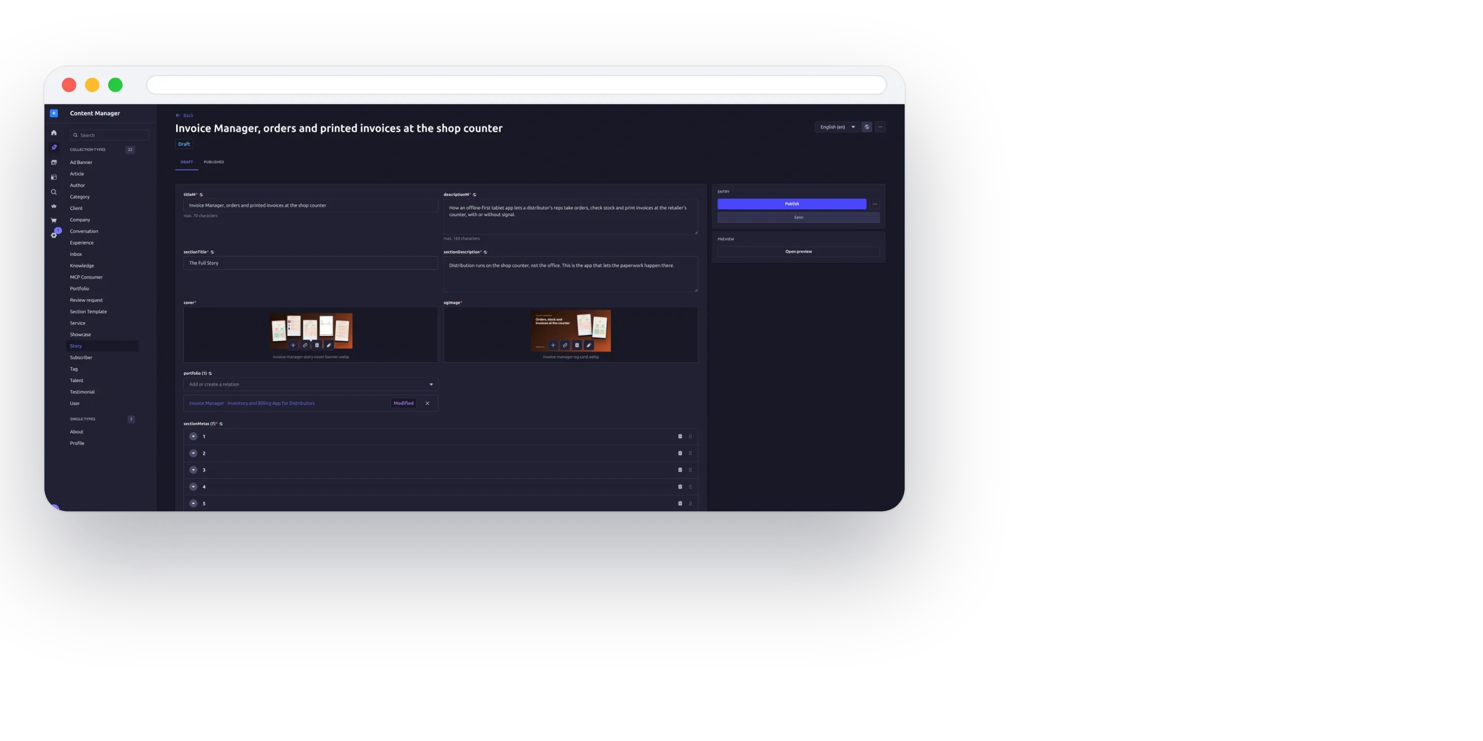
Task: Click the crown icon in sidebar
Action: coord(54,206)
